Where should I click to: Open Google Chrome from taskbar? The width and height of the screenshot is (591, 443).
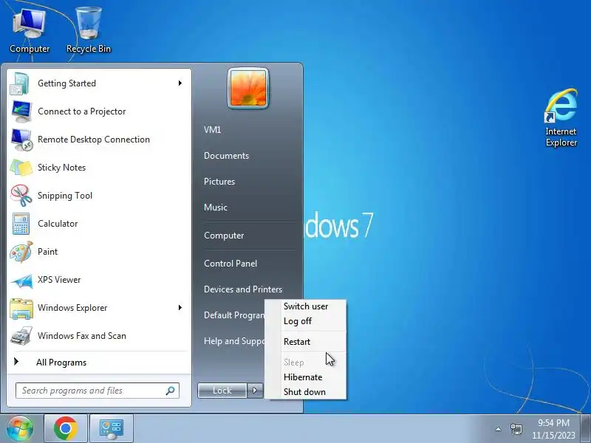(x=66, y=429)
